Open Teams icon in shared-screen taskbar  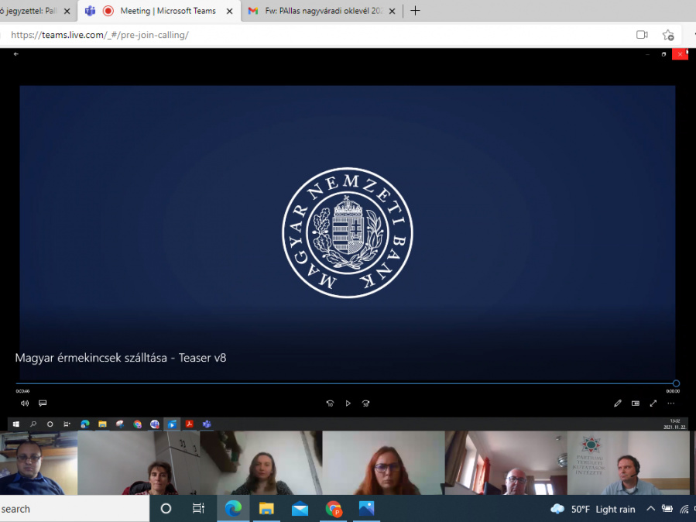click(x=207, y=424)
